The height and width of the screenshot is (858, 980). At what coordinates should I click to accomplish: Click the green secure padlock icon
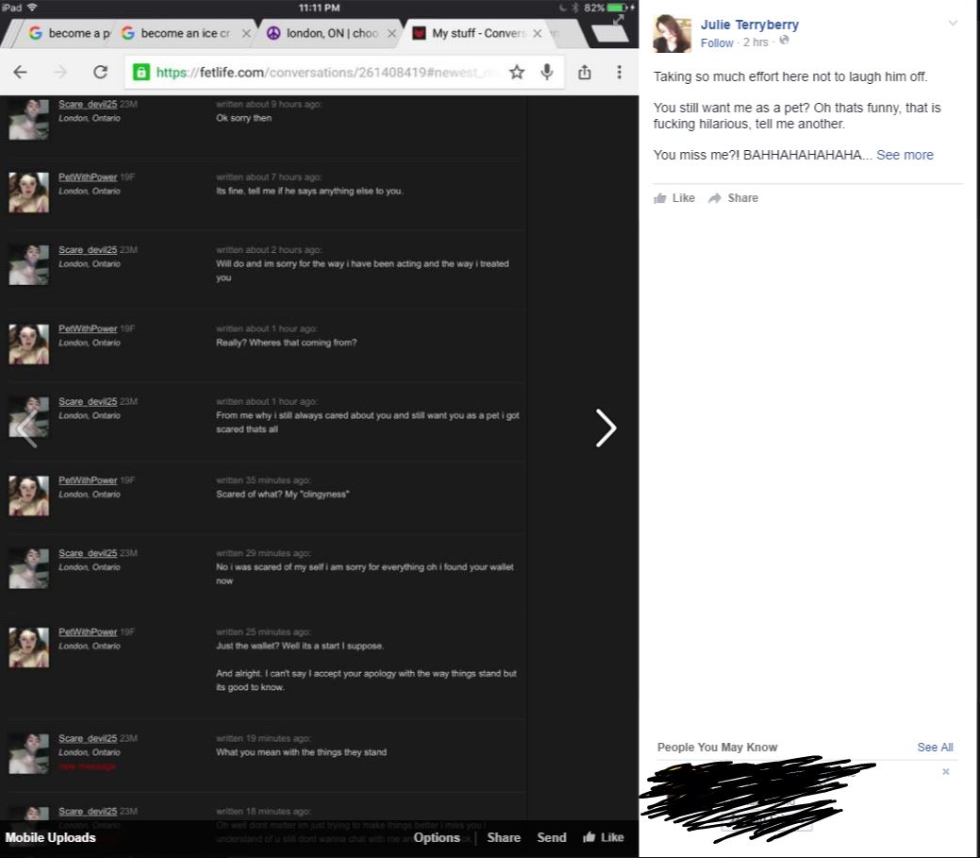coord(141,72)
